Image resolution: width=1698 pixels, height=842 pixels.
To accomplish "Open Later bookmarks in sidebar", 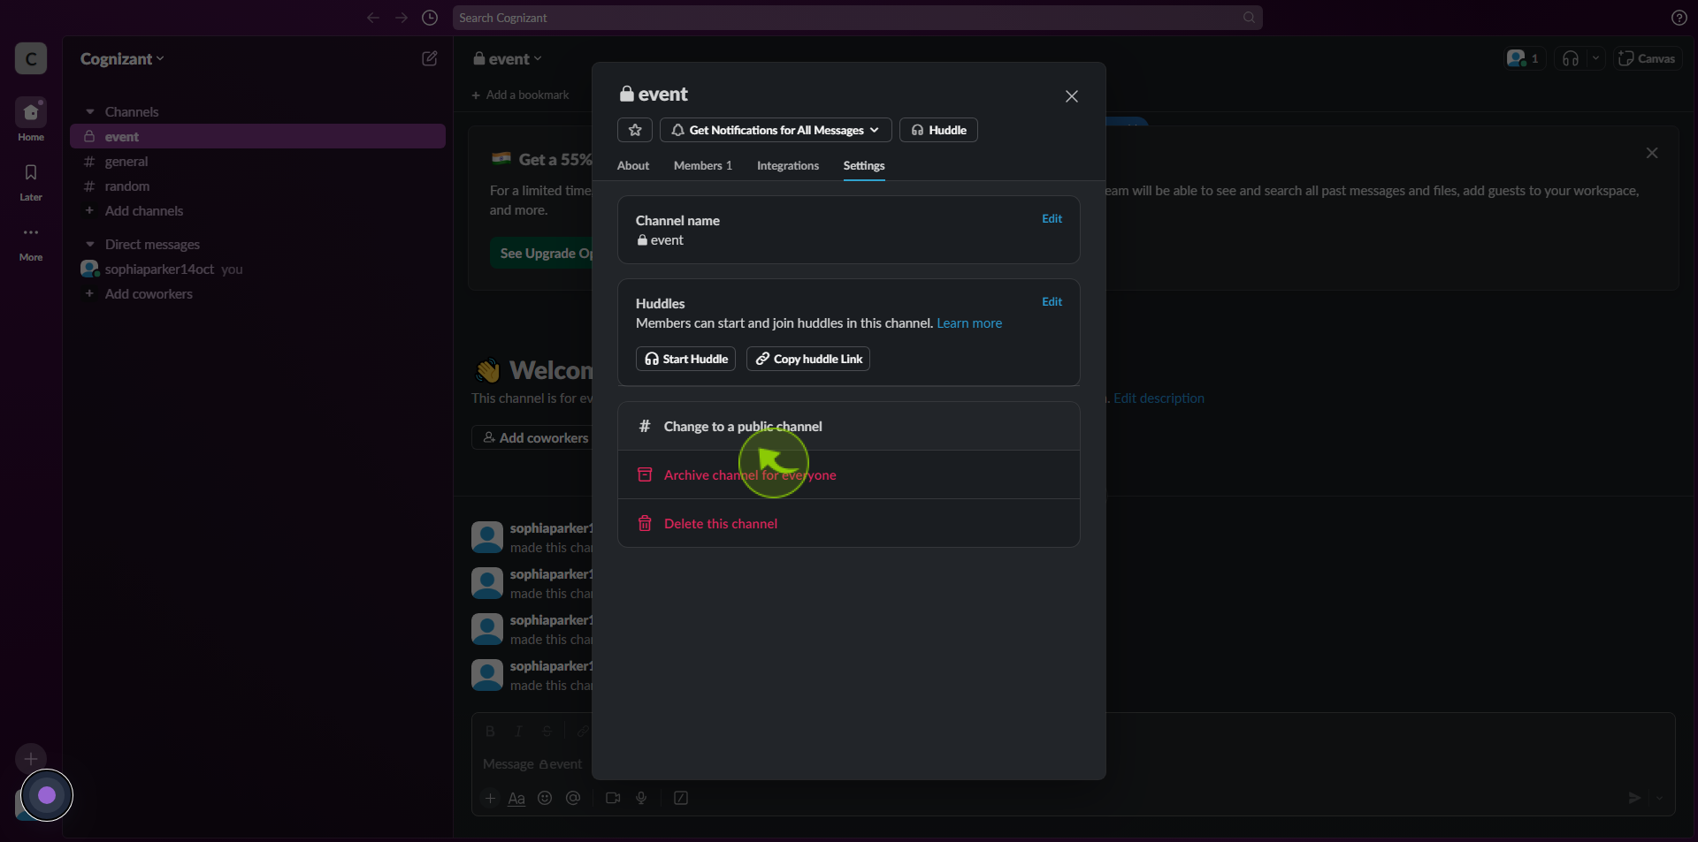I will (x=31, y=182).
